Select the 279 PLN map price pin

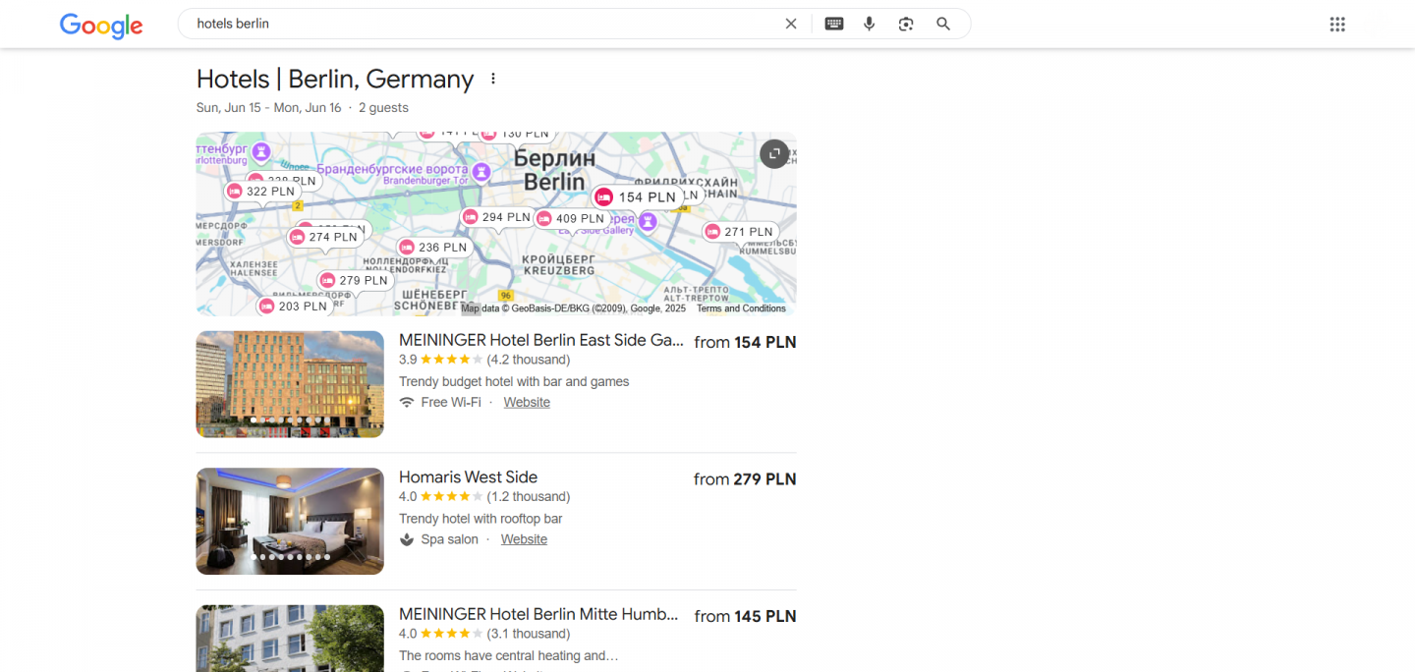click(x=356, y=280)
